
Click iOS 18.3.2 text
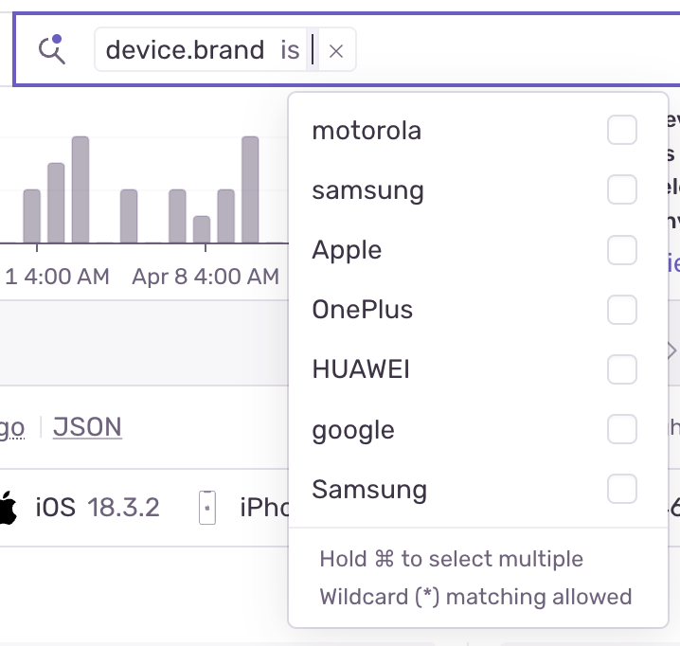[x=98, y=507]
